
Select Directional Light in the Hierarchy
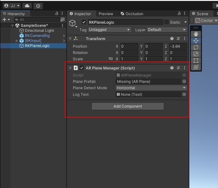click(x=39, y=31)
